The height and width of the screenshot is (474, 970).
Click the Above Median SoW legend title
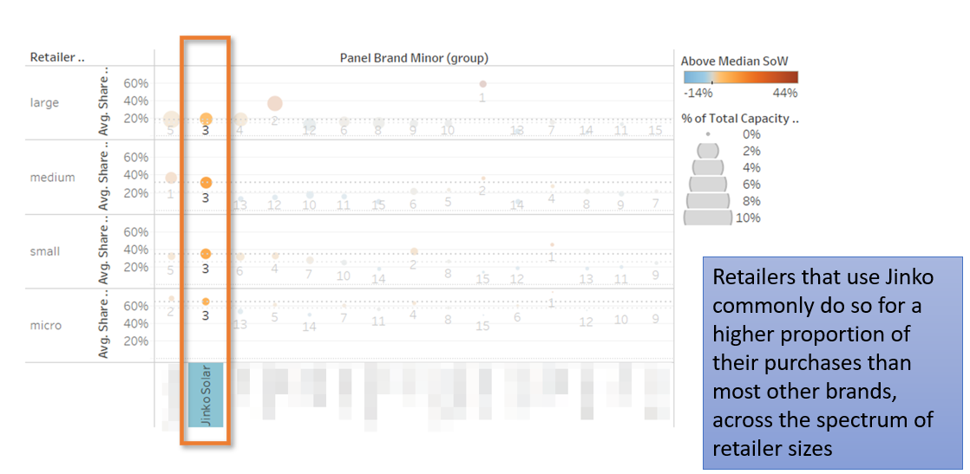click(x=734, y=61)
